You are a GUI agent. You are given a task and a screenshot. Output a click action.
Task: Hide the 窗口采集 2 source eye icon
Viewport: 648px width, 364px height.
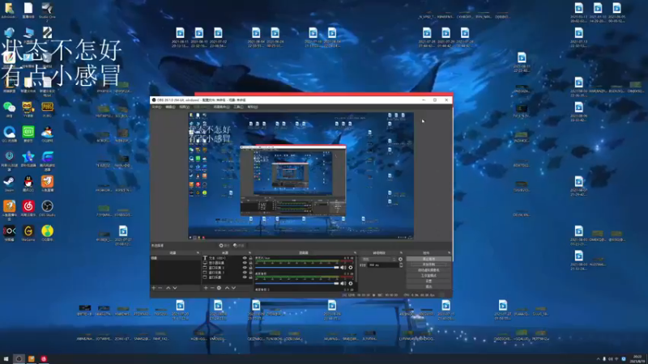(245, 268)
